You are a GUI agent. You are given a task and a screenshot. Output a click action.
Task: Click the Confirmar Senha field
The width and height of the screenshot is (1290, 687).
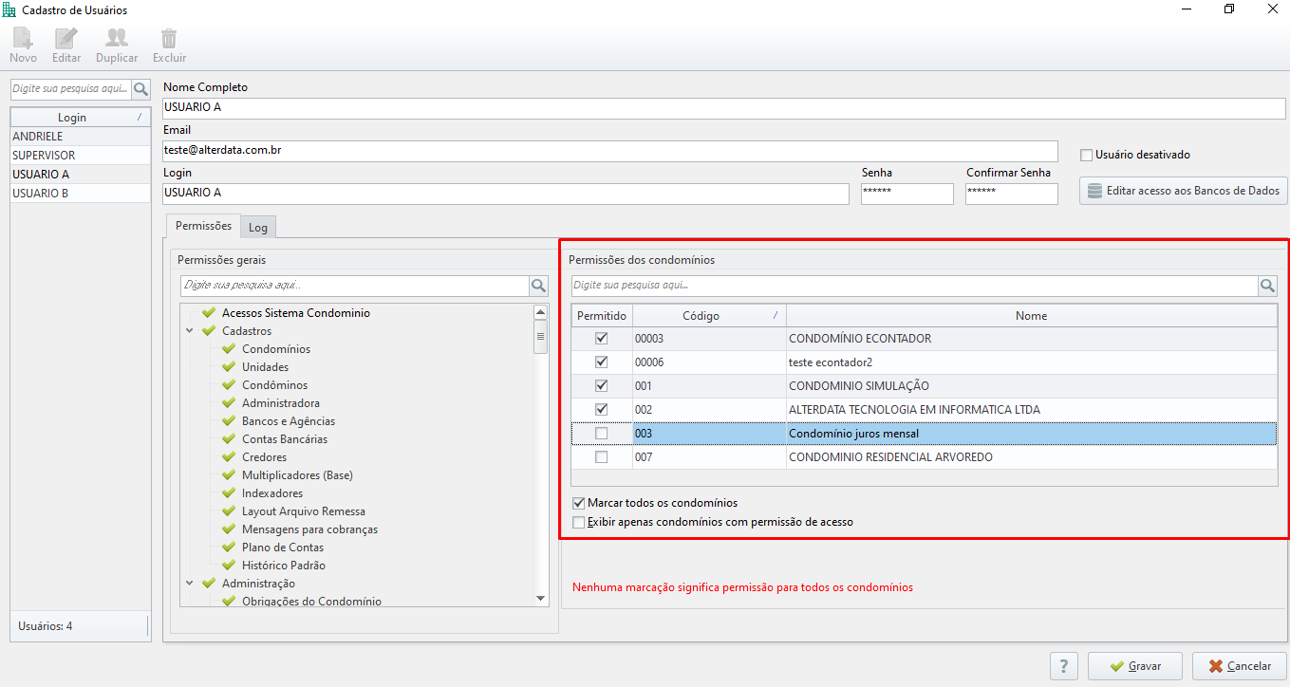pyautogui.click(x=1012, y=194)
